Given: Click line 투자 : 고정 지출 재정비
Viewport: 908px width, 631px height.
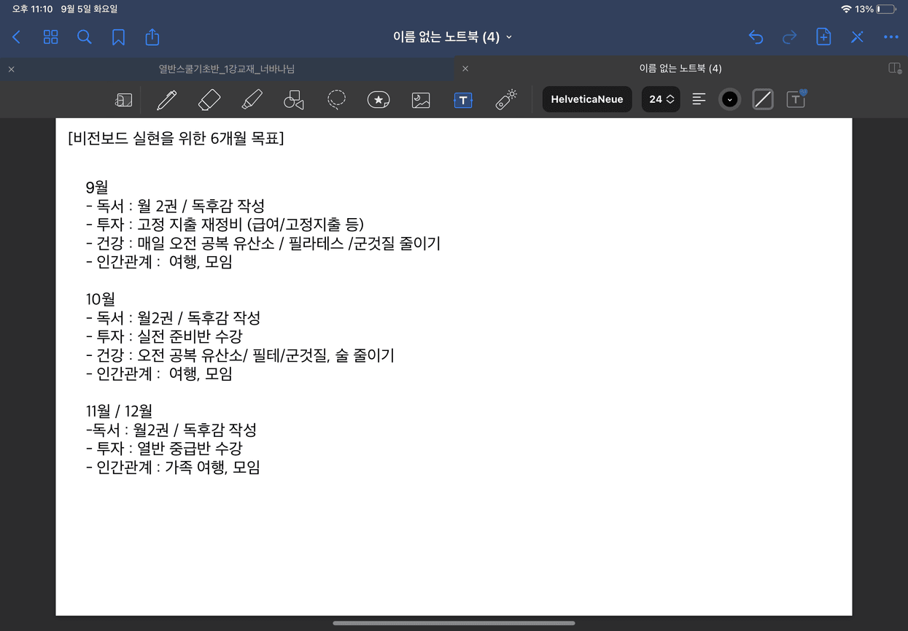Looking at the screenshot, I should (225, 225).
